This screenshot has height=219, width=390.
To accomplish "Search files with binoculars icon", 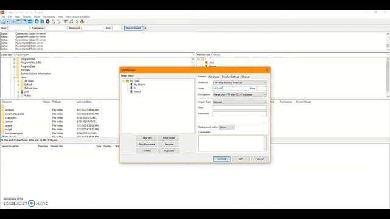I will point(82,22).
